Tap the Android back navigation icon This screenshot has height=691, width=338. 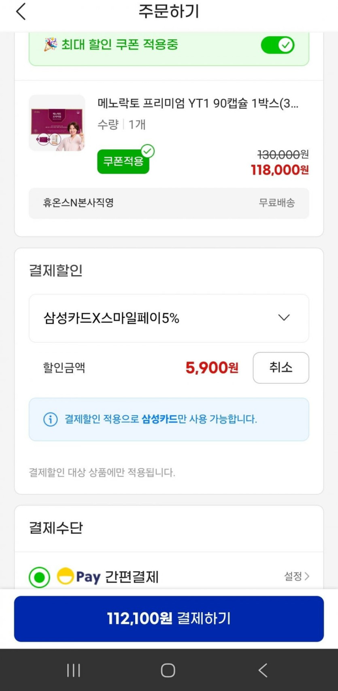point(263,670)
